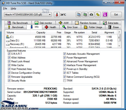Click the PB3OC64G firmware version value

pos(50,89)
